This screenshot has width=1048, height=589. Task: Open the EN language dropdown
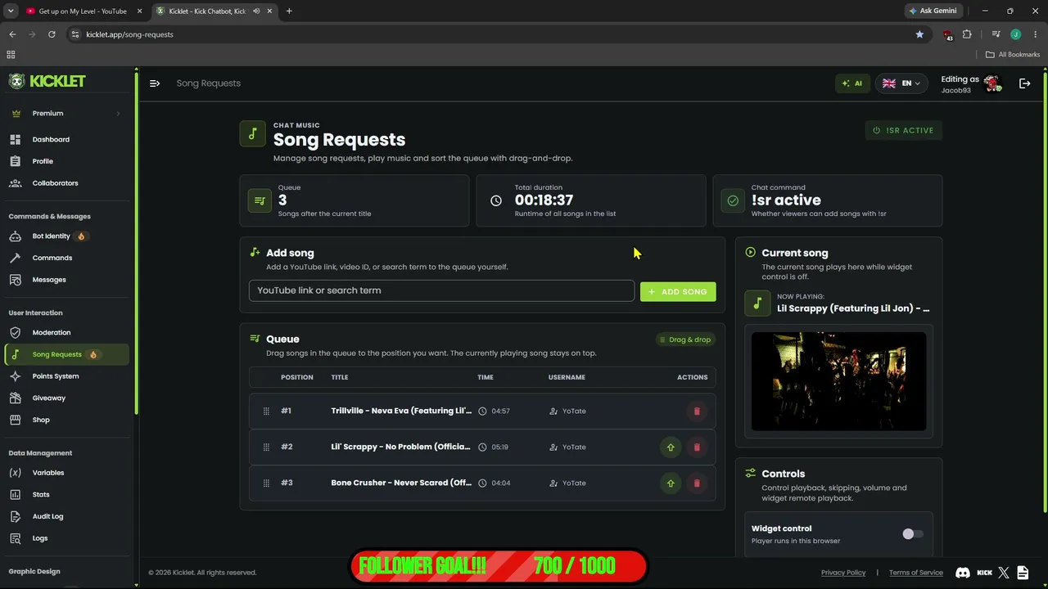(901, 83)
